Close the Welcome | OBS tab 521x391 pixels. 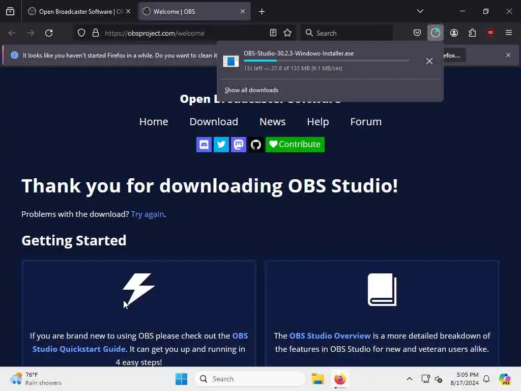tap(243, 11)
